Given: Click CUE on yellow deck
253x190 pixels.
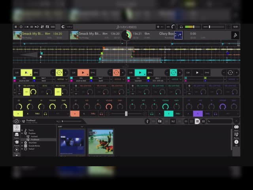Looking at the screenshot, I should pyautogui.click(x=17, y=73).
